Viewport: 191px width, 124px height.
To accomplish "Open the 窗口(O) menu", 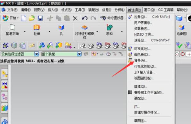I will pos(149,10).
